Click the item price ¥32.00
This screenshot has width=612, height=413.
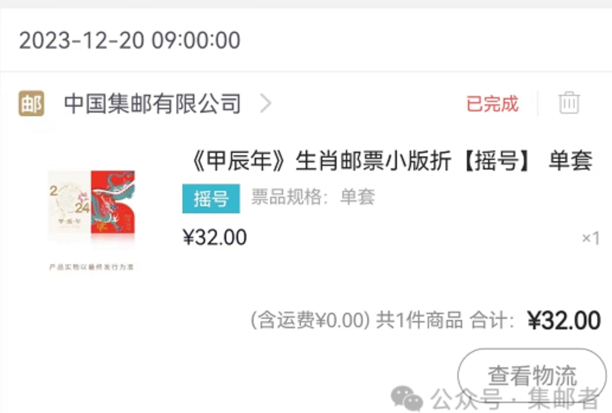pos(214,237)
